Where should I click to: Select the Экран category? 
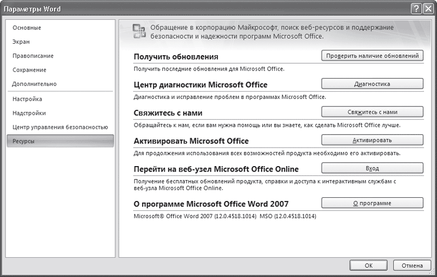click(x=21, y=42)
